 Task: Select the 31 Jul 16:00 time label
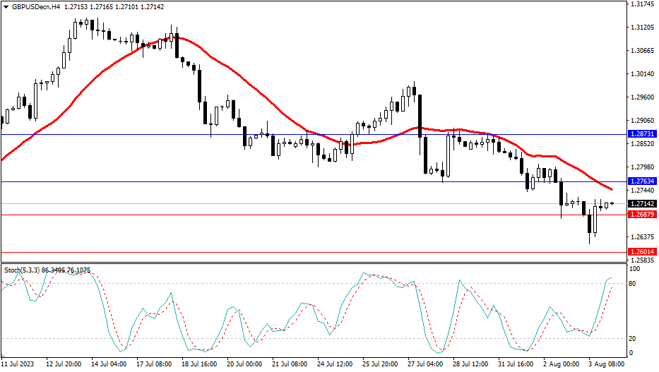click(516, 364)
